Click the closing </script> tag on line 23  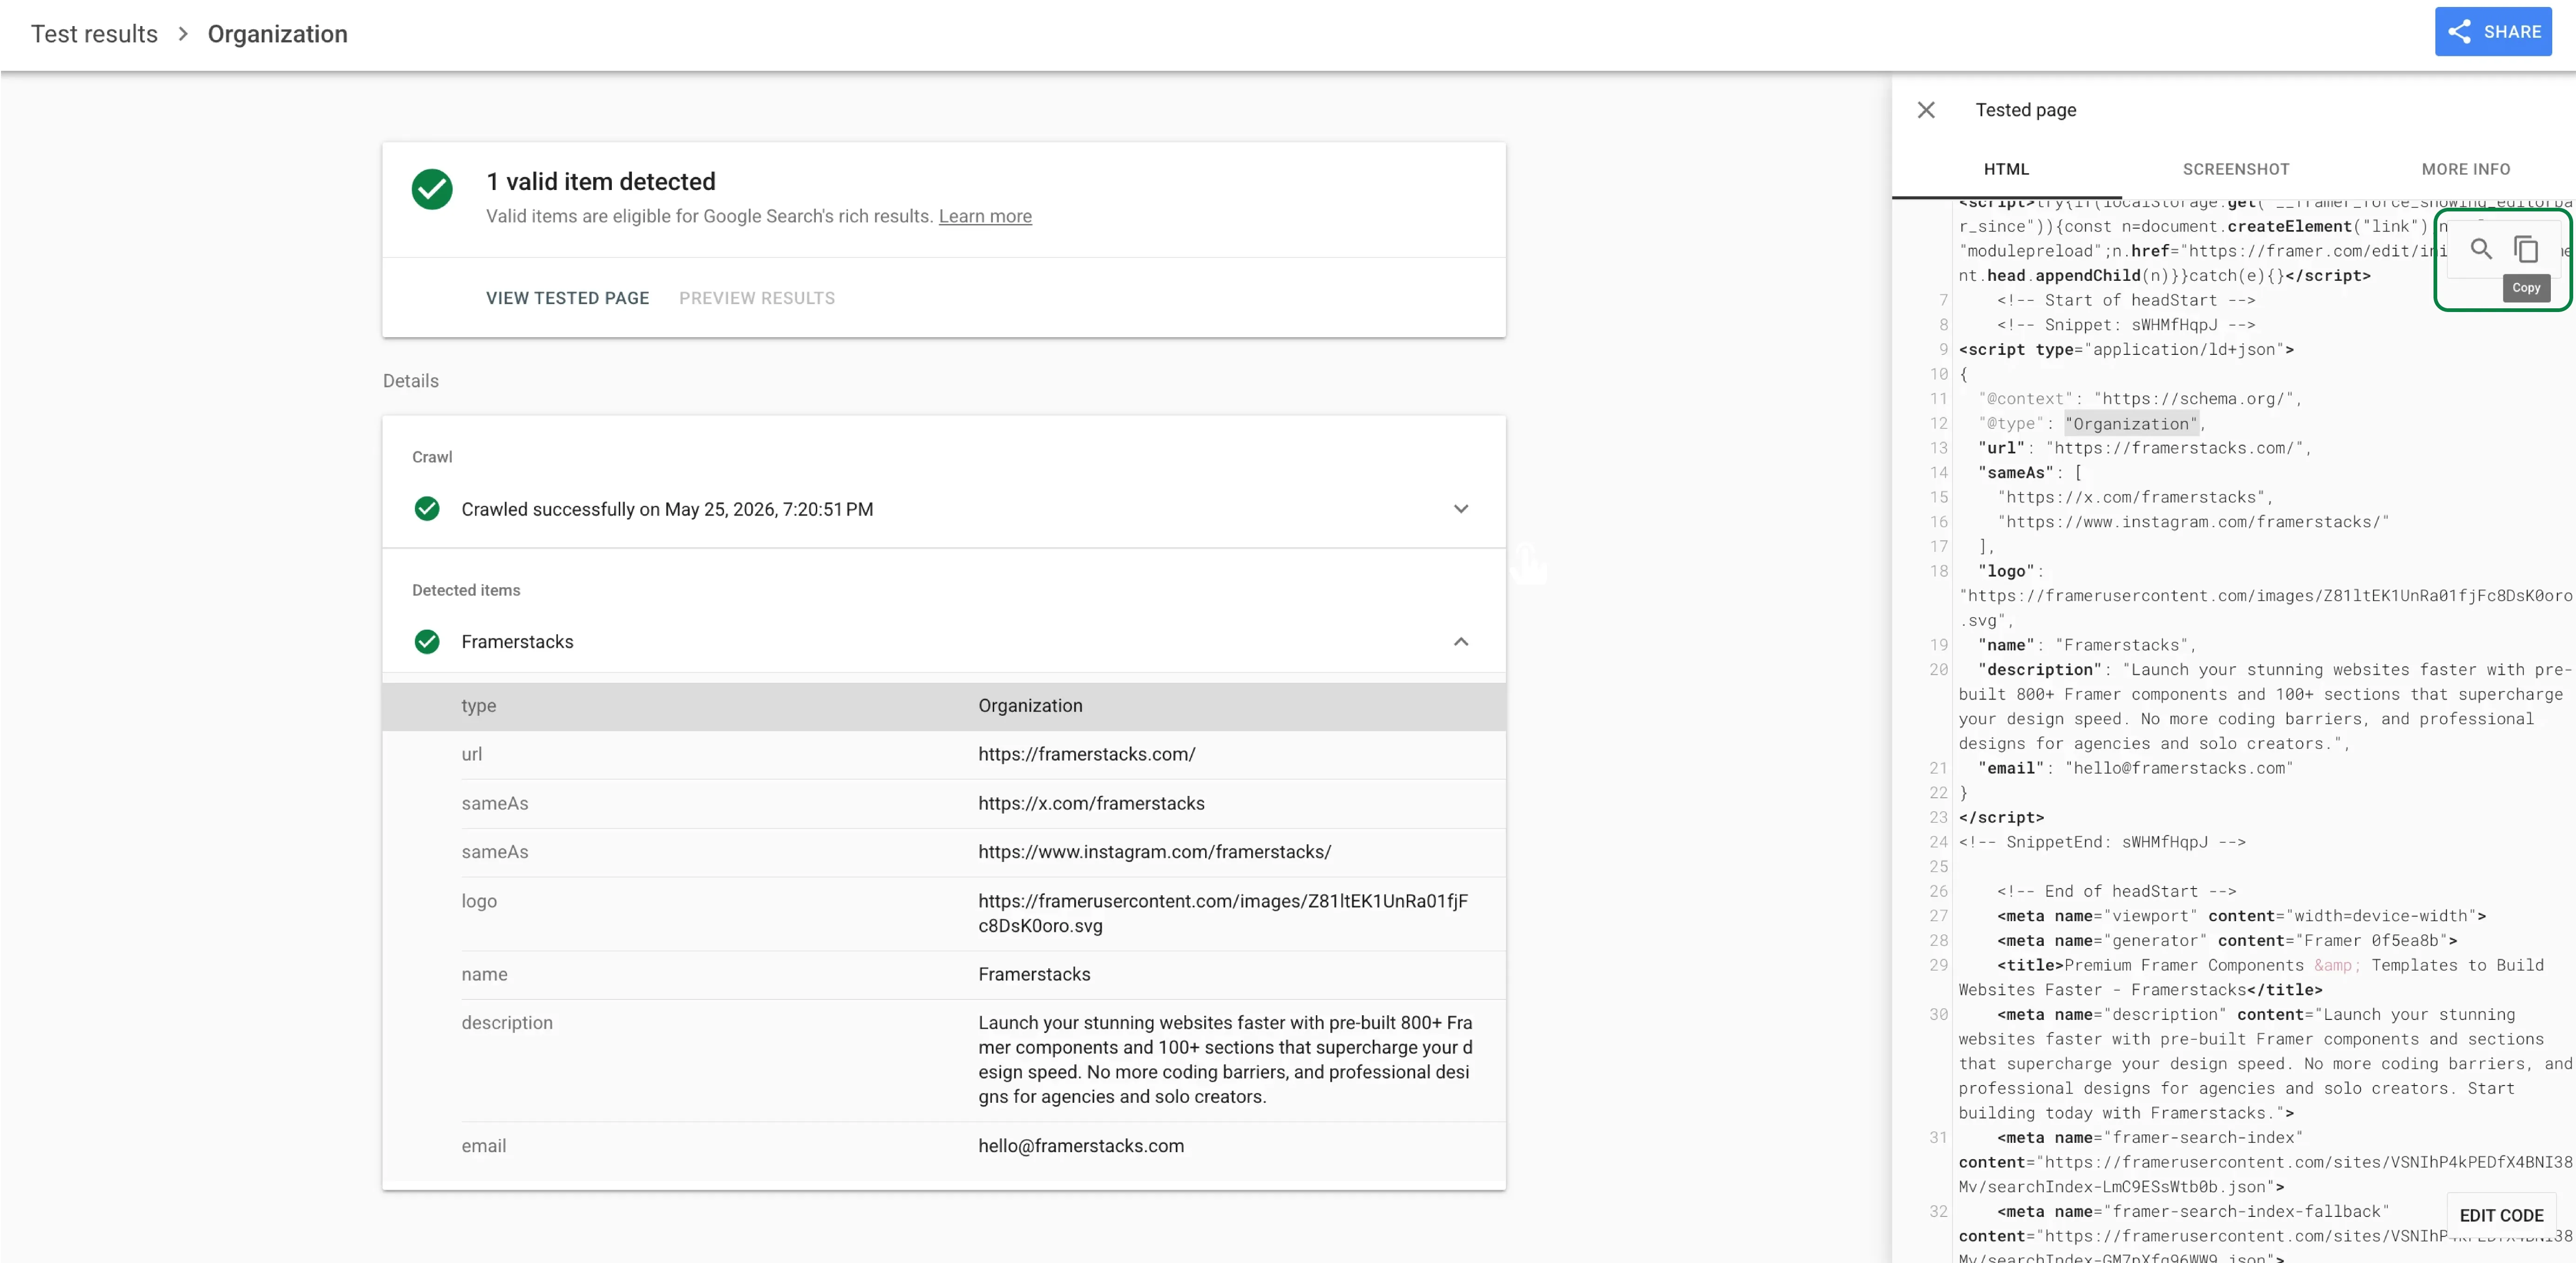[x=2001, y=817]
